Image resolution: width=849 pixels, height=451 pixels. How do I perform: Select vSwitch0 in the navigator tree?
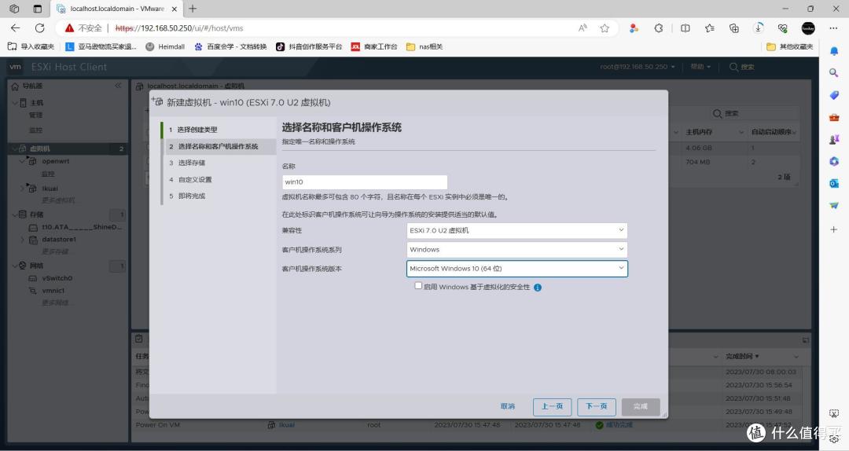57,278
